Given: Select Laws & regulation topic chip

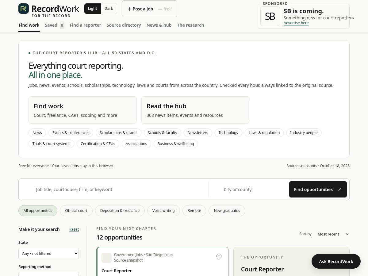Looking at the screenshot, I should (x=264, y=133).
